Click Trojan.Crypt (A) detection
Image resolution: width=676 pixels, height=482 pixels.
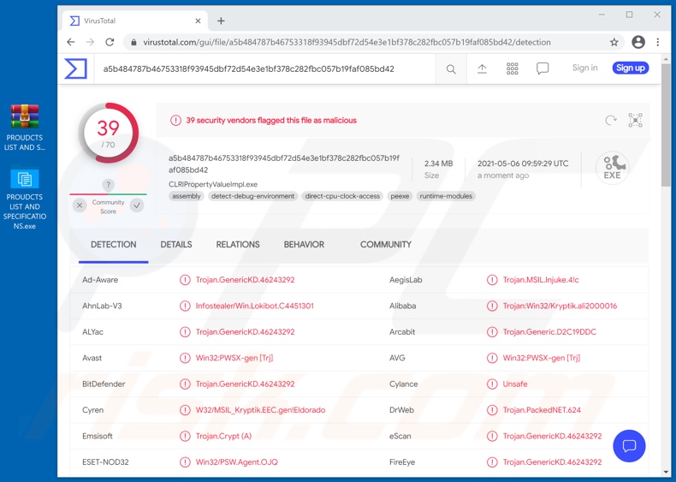tap(223, 436)
